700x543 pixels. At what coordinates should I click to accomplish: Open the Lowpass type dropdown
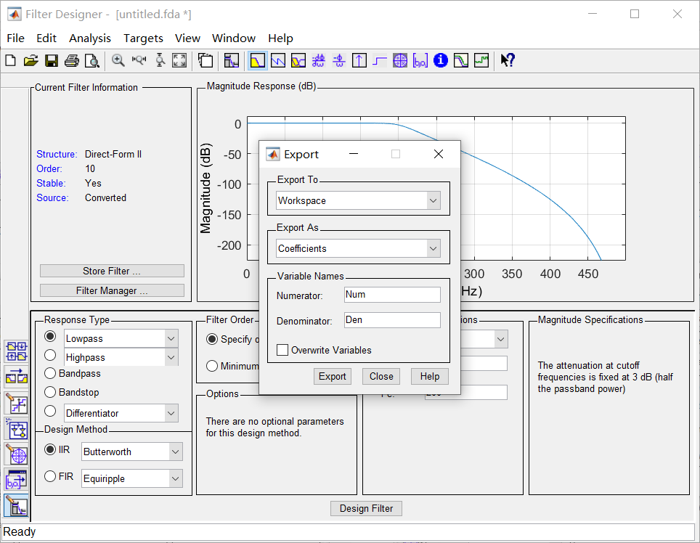(171, 339)
